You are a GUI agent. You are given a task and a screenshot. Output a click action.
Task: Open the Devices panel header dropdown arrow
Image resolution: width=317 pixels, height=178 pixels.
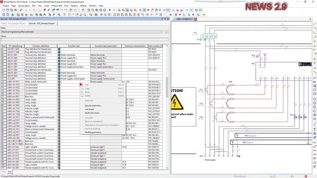[162, 19]
